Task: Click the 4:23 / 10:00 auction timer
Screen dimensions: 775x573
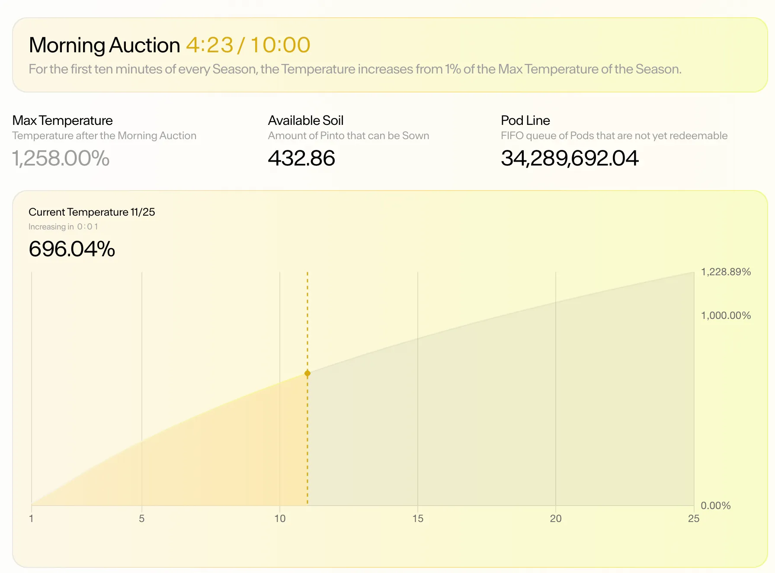Action: coord(248,45)
